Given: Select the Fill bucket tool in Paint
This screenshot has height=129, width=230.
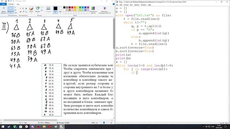Looking at the screenshot, I should click(x=23, y=9).
